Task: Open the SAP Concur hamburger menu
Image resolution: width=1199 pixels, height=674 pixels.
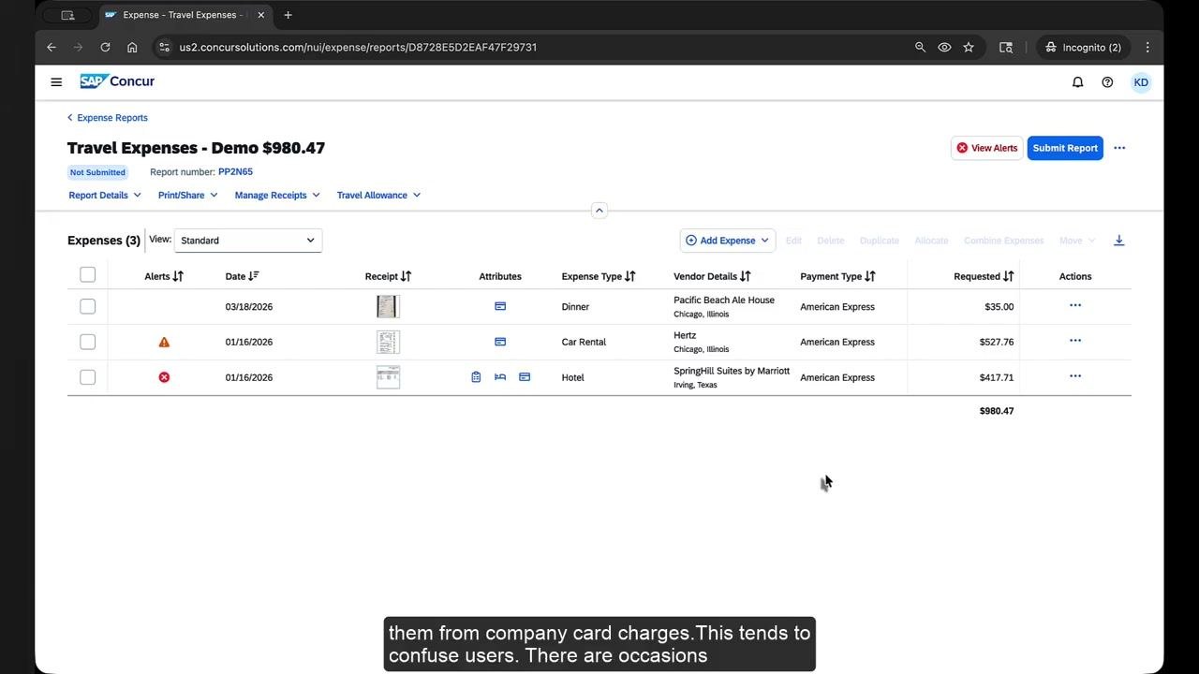Action: [56, 82]
